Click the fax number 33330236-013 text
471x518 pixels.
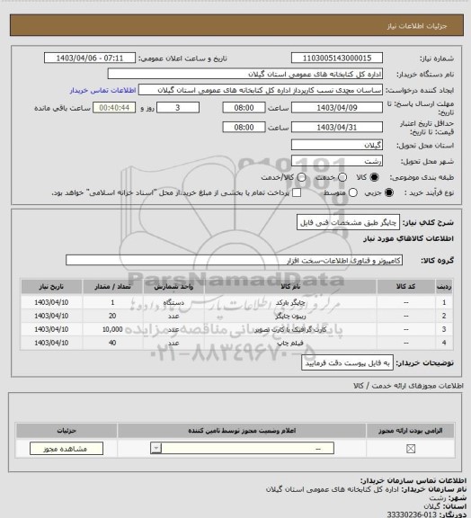coord(412,514)
